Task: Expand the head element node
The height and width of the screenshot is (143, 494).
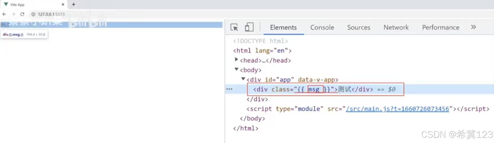Action: (236, 59)
